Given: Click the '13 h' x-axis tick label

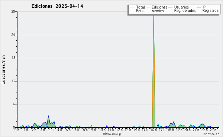Looking at the screenshot, I should pos(128,130).
